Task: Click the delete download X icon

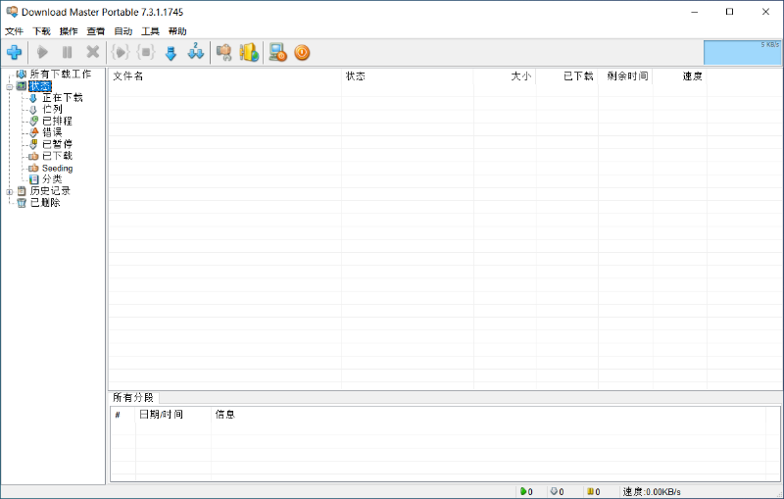Action: pyautogui.click(x=92, y=52)
